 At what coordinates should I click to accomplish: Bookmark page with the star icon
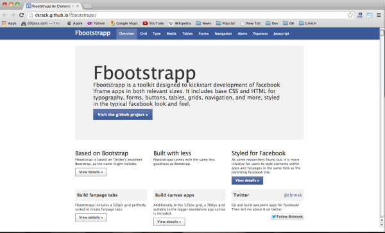(350, 15)
